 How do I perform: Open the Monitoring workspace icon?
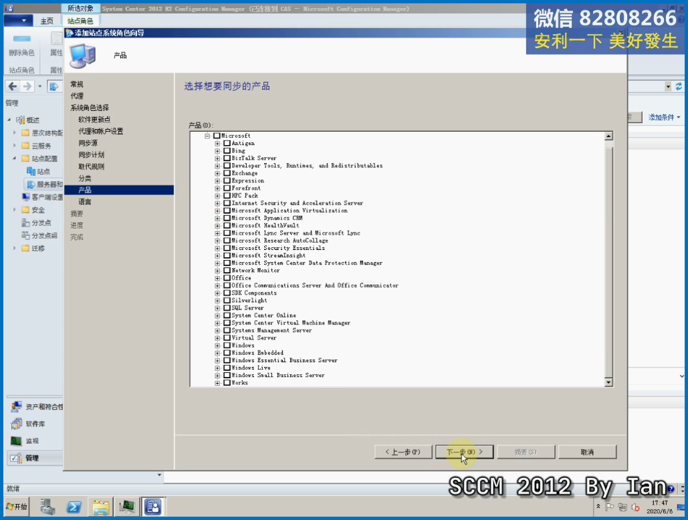16,440
